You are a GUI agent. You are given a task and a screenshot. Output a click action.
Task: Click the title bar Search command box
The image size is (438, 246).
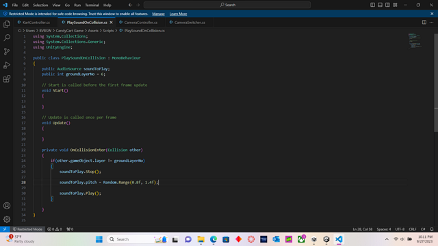point(227,5)
